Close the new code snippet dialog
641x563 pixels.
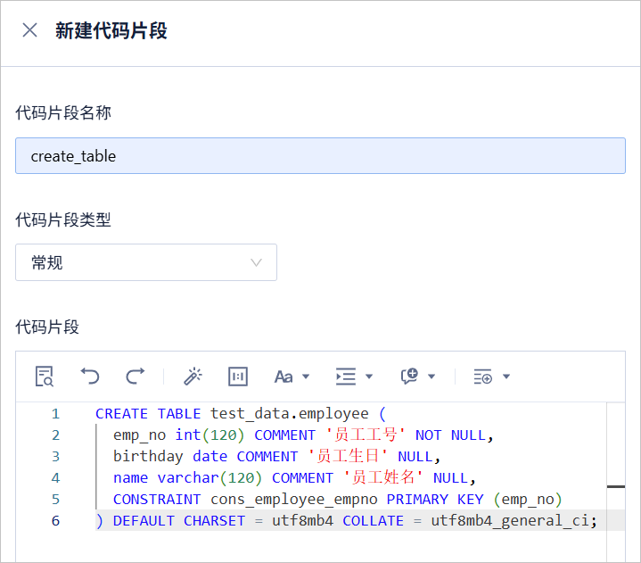29,30
